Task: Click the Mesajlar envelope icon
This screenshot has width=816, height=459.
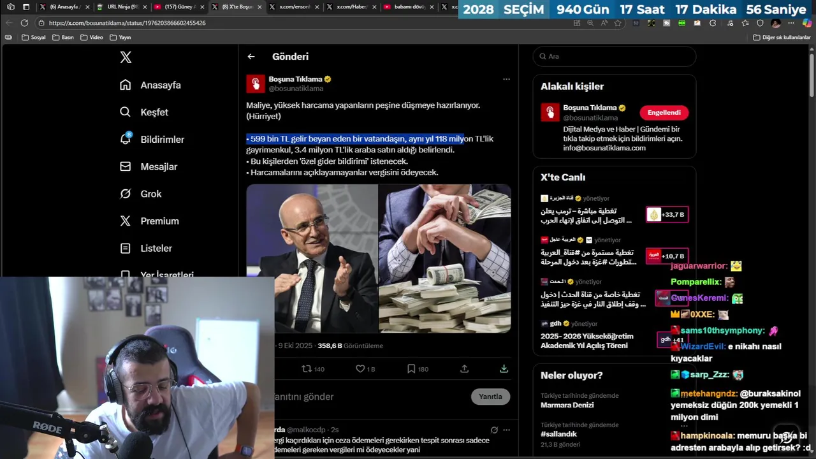Action: pos(126,166)
